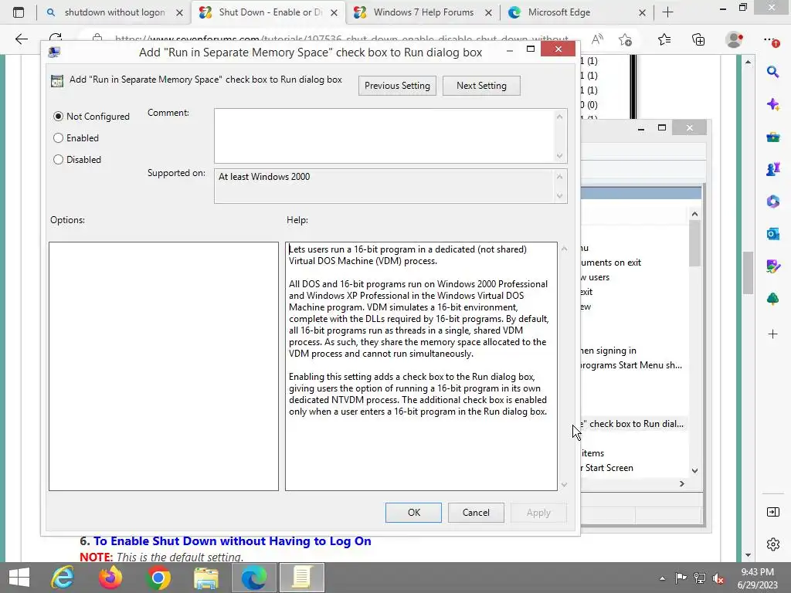Open the Edge sidebar search

coord(772,72)
